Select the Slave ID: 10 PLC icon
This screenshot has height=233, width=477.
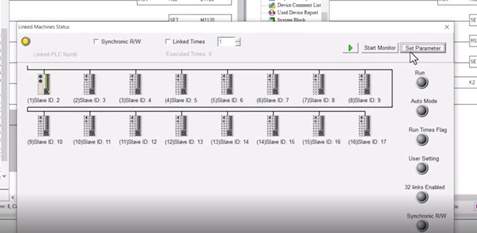pyautogui.click(x=44, y=126)
